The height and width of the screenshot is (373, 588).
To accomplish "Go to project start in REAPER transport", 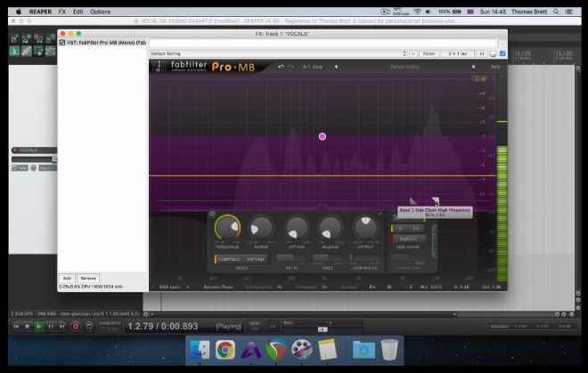I will click(x=16, y=326).
